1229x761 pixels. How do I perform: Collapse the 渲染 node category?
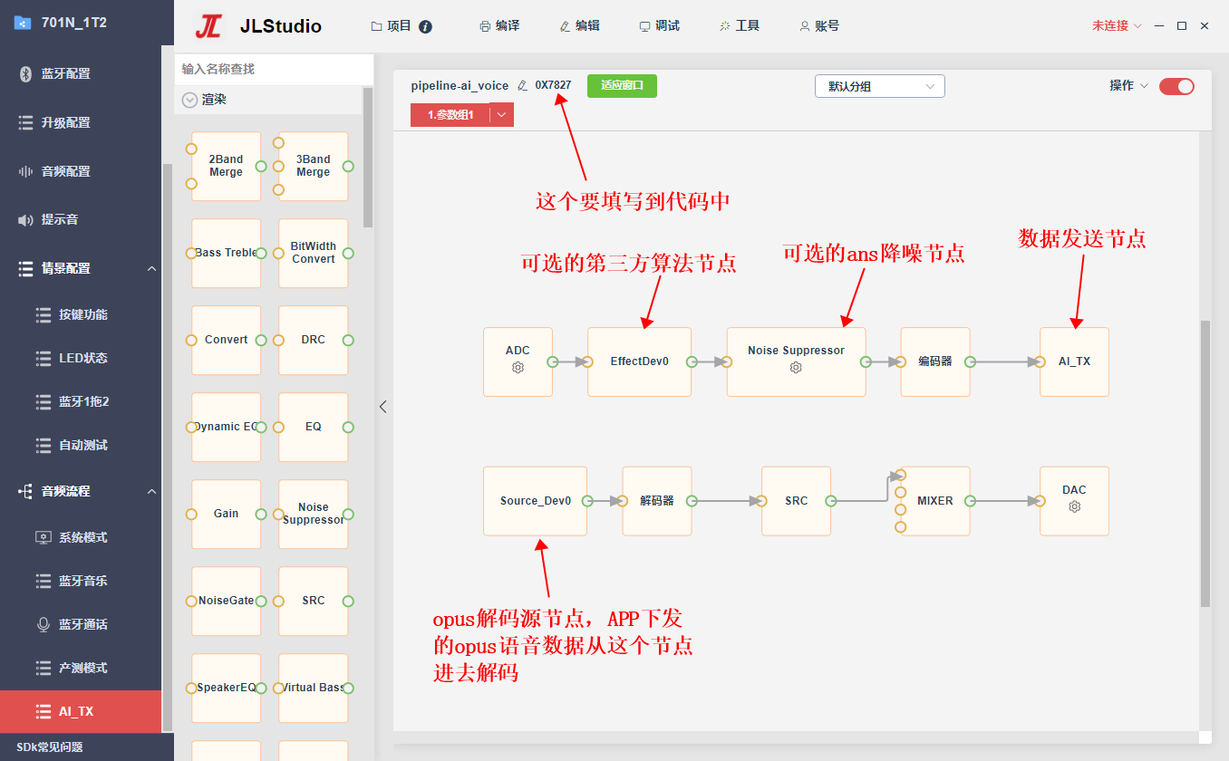pyautogui.click(x=189, y=101)
